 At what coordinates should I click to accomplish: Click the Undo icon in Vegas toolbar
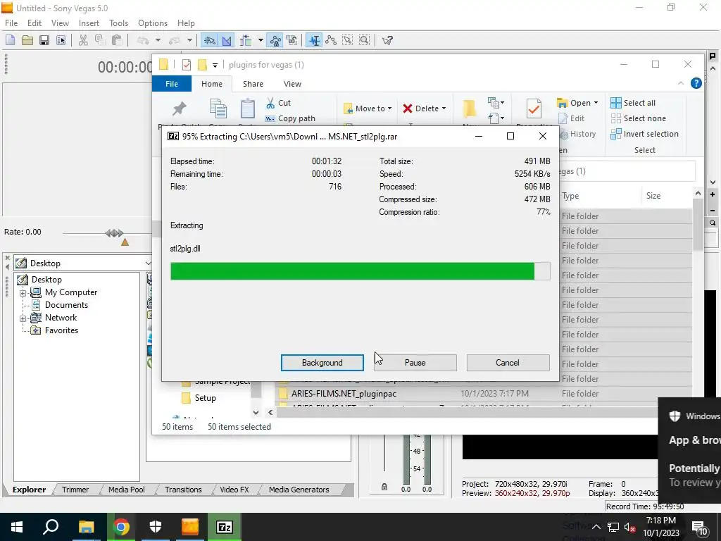tap(143, 40)
